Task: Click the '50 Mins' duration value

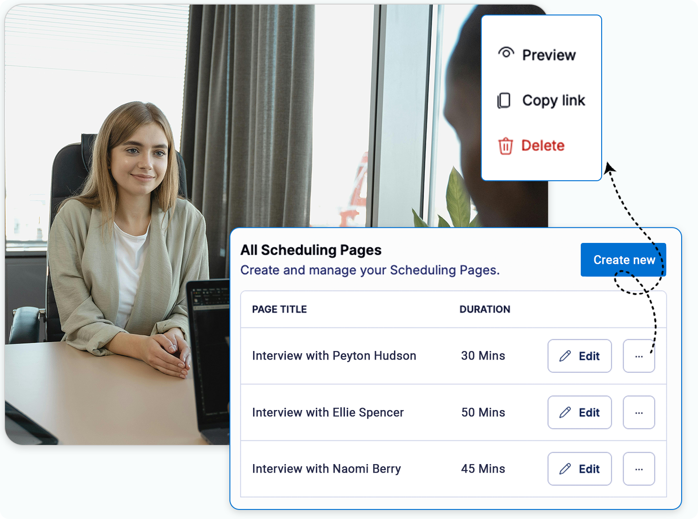Action: pos(483,412)
